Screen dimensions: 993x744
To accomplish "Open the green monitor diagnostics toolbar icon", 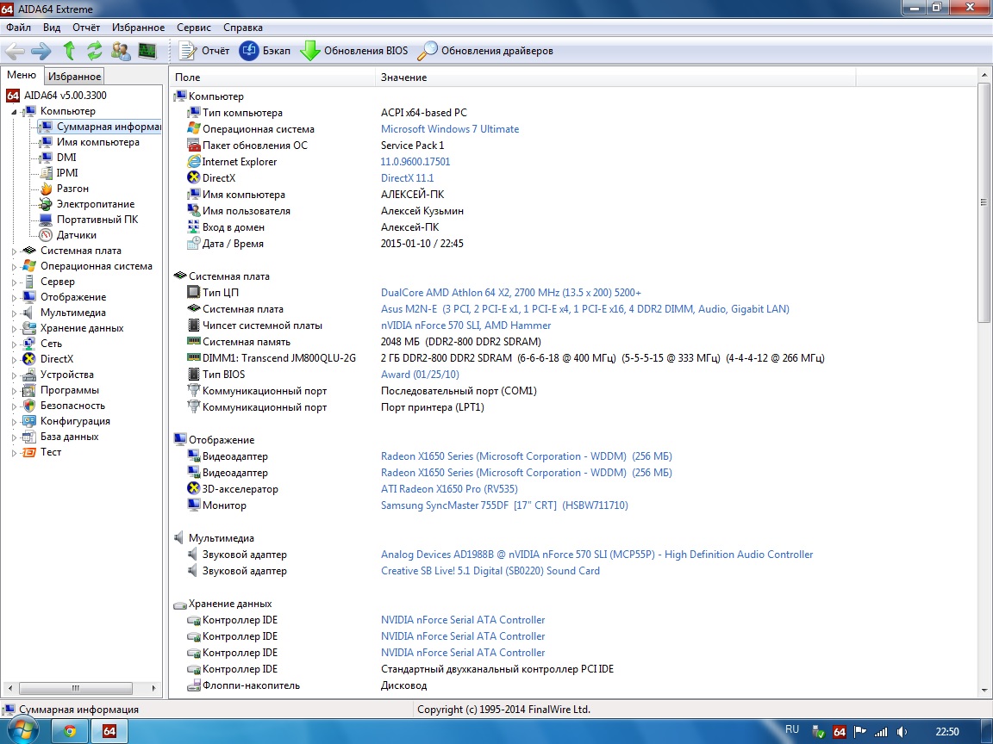I will pos(147,51).
